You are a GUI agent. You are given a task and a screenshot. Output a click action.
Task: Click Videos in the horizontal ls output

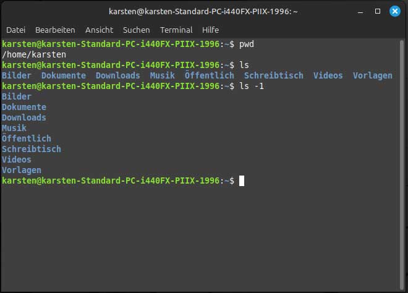pyautogui.click(x=328, y=75)
